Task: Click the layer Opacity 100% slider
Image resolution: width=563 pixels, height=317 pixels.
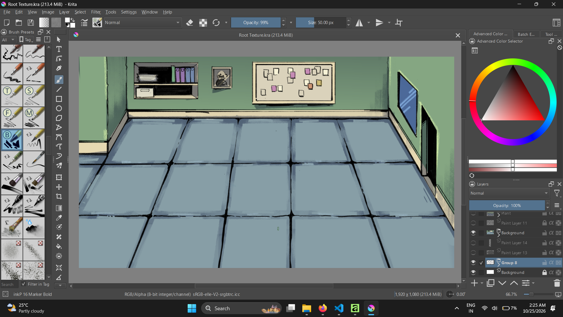Action: pos(507,205)
